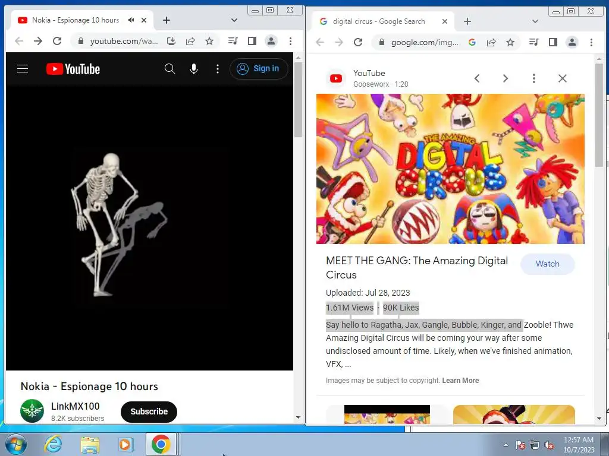Screen dimensions: 609x456
Task: Install app icon in YouTube address bar
Action: pos(171,41)
